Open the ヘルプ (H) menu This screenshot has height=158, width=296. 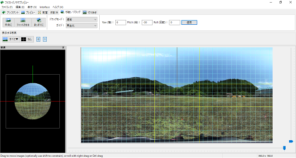click(x=58, y=7)
